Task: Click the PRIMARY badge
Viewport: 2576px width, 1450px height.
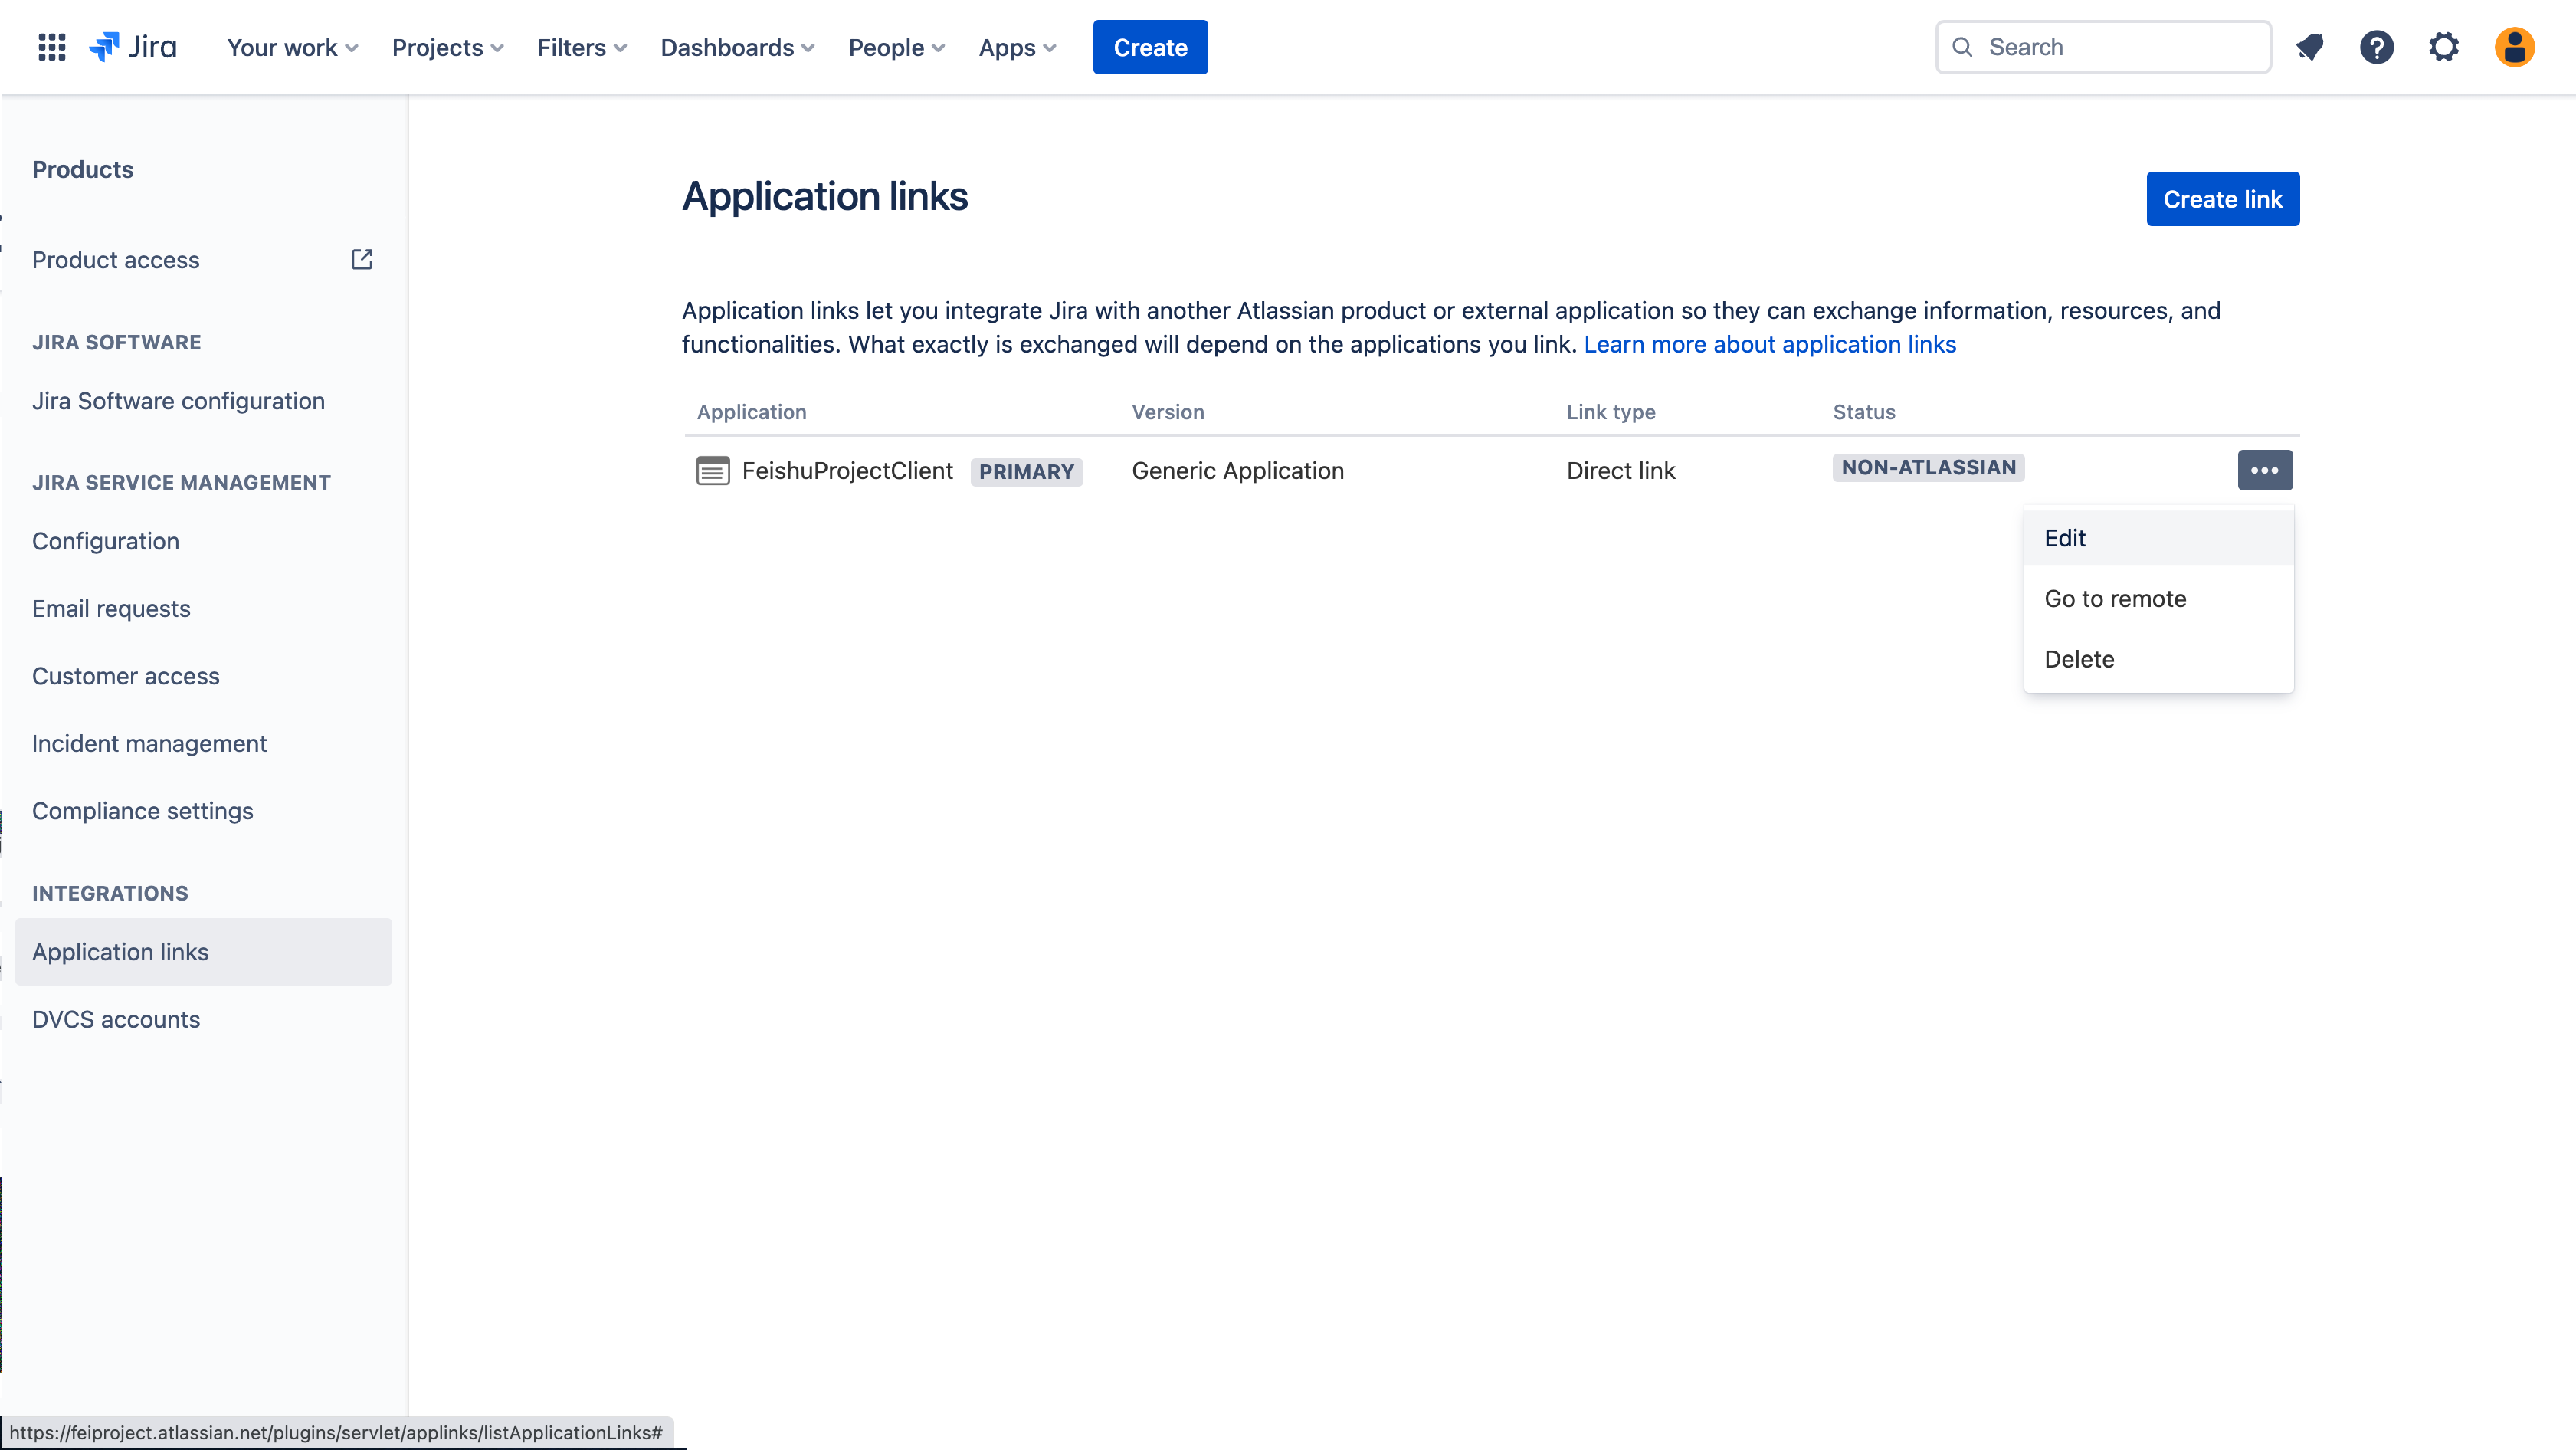Action: tap(1026, 472)
